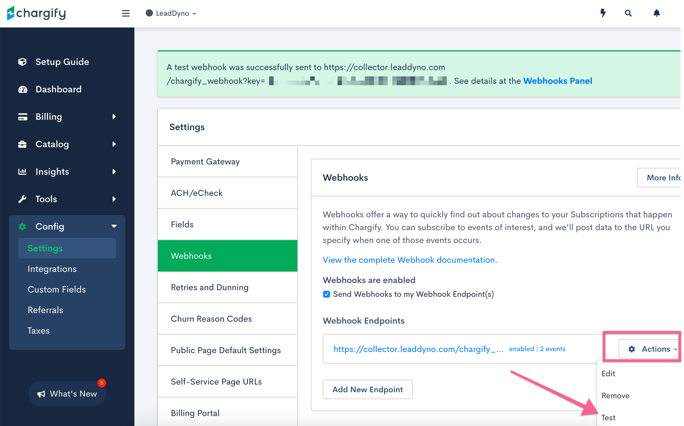This screenshot has height=426, width=684.
Task: Switch to the Payment Gateway settings tab
Action: pos(205,161)
